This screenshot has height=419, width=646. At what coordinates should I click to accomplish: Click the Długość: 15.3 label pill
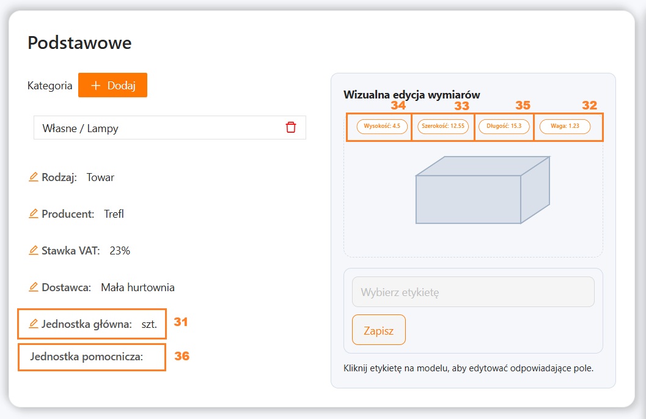click(x=504, y=127)
